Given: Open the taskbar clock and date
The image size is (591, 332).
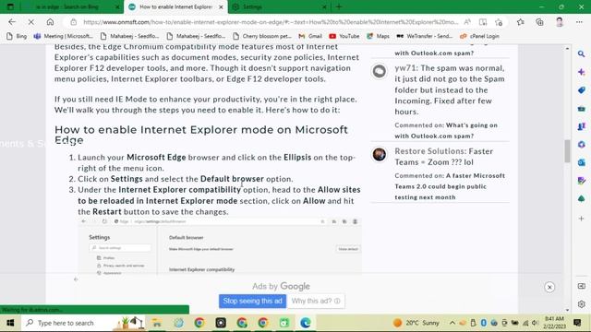Looking at the screenshot, I should [x=554, y=323].
